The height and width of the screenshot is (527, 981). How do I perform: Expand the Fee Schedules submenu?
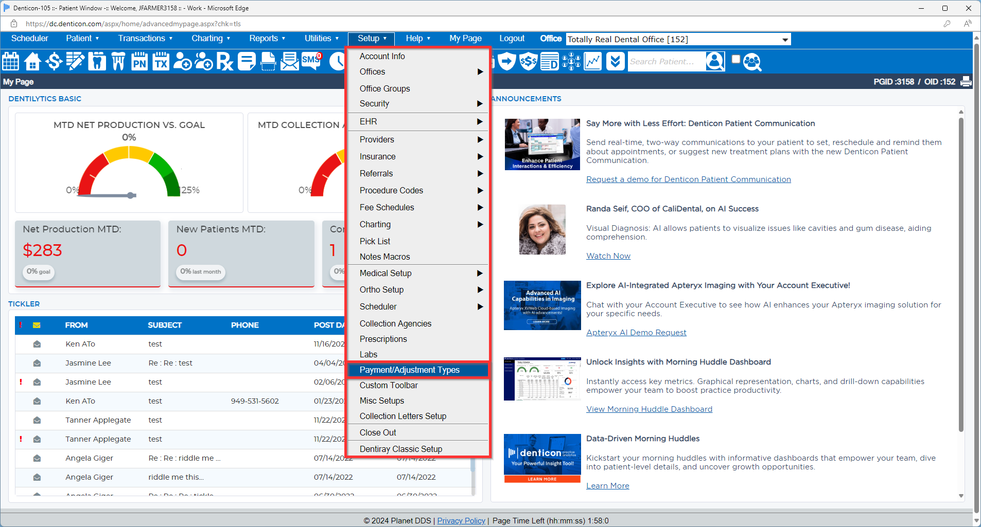(418, 207)
